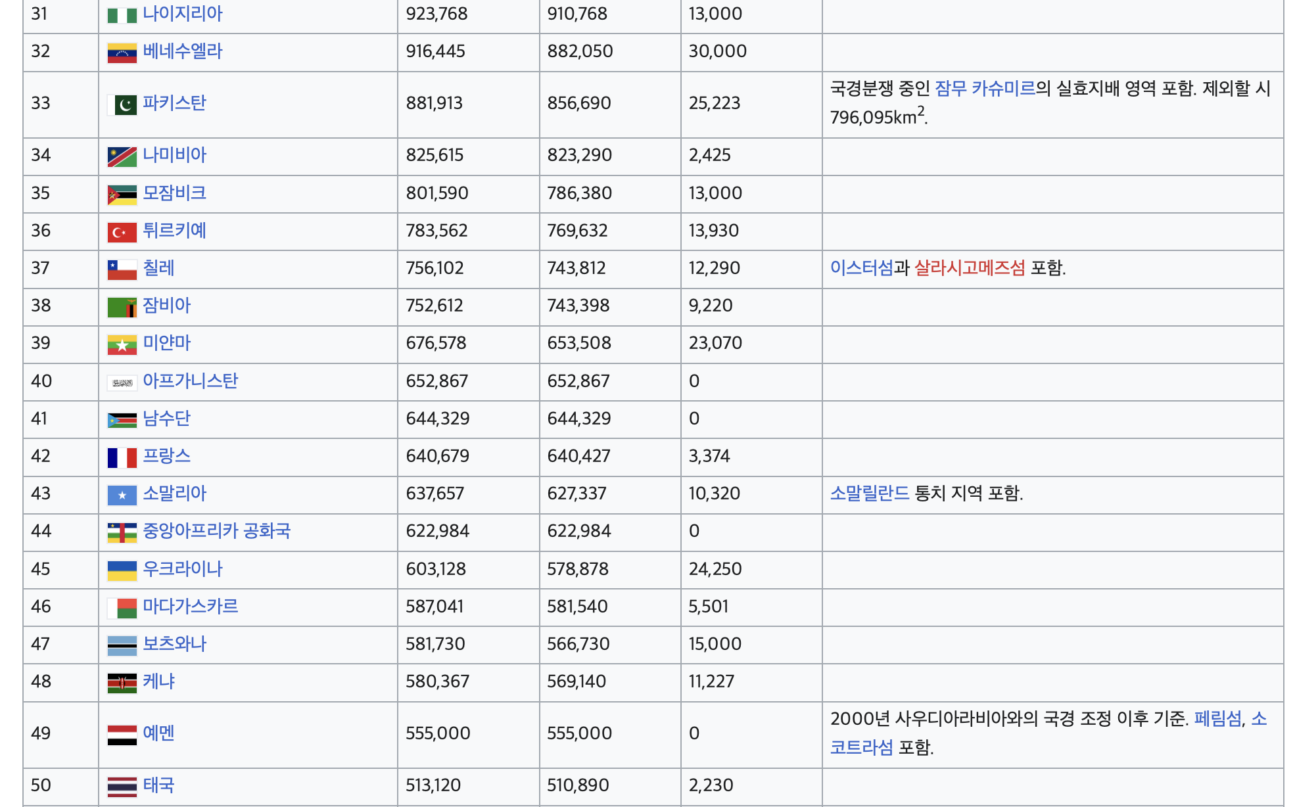Click the Thailand flag icon
Viewport: 1295px width, 807px height.
tap(122, 787)
